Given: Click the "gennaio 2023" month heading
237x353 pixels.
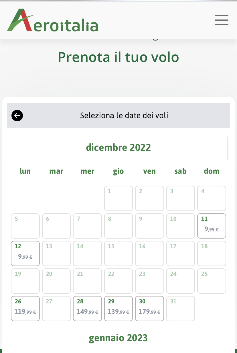Looking at the screenshot, I should pyautogui.click(x=118, y=338).
